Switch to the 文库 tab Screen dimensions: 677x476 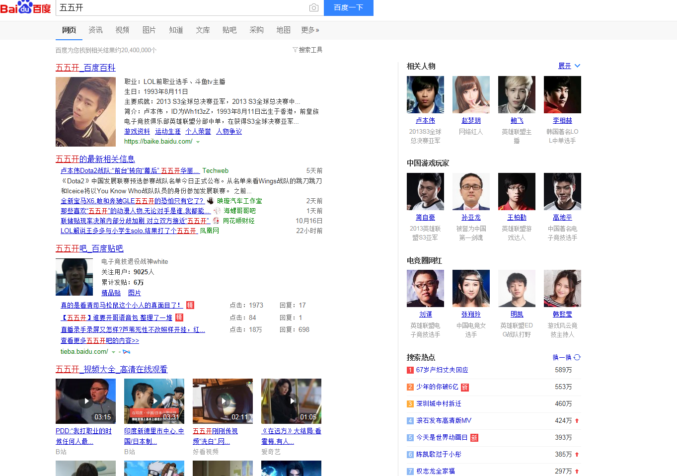click(x=203, y=30)
